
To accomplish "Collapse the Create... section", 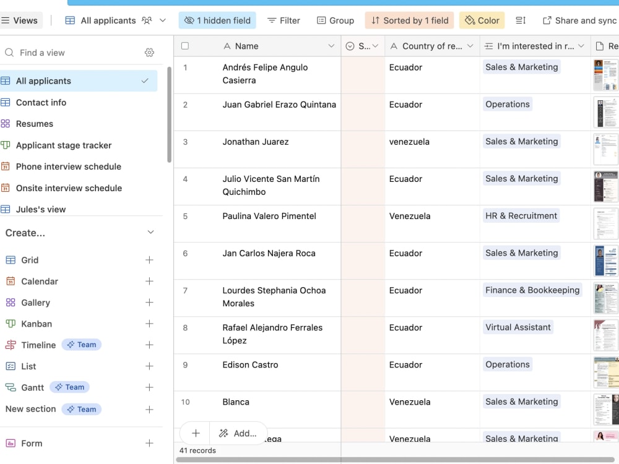I will click(150, 232).
